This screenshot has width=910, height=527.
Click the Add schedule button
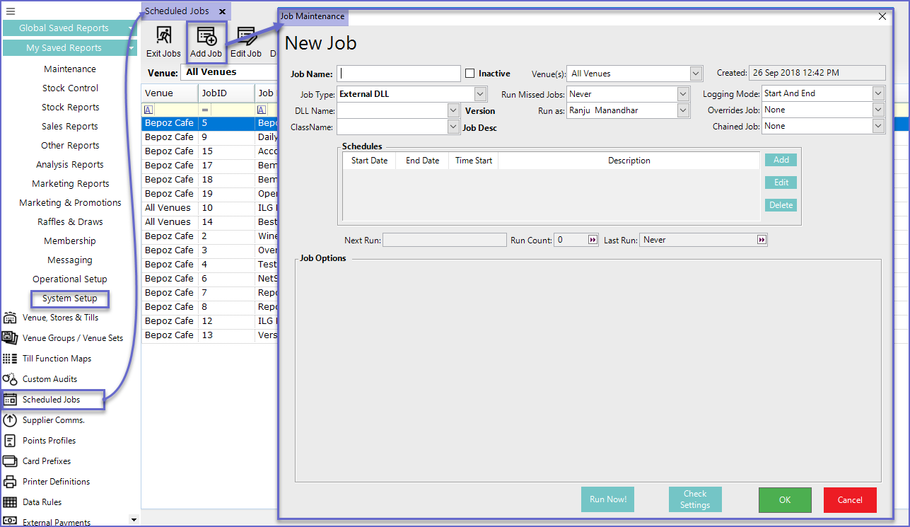(781, 160)
